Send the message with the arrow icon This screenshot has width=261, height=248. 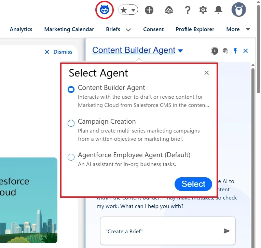click(226, 231)
